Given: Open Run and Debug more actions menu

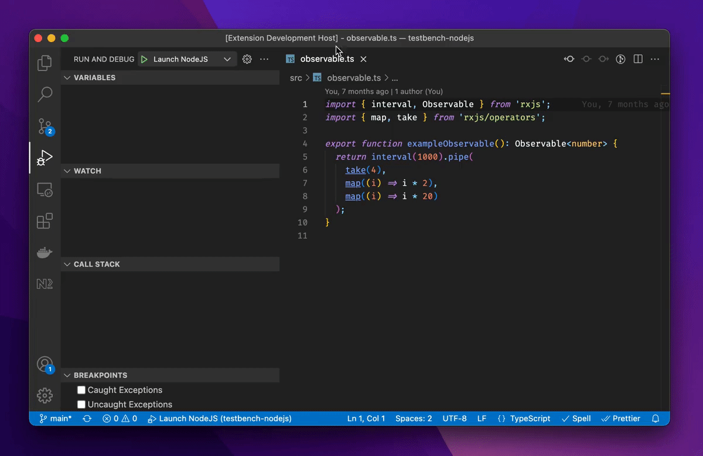Looking at the screenshot, I should click(x=264, y=59).
